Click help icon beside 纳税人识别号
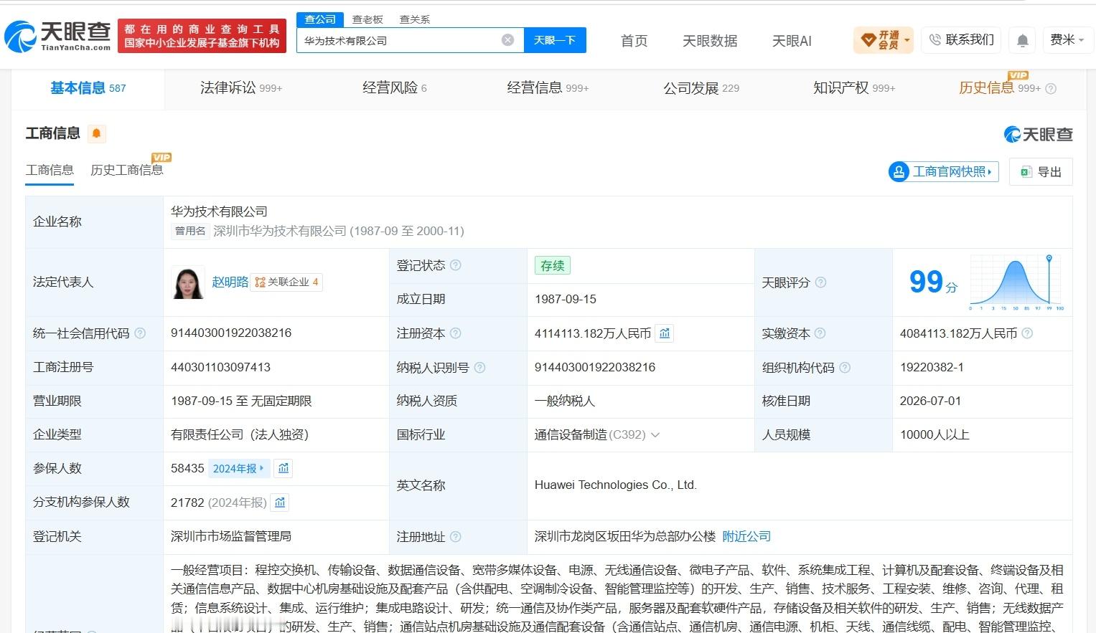 tap(479, 368)
